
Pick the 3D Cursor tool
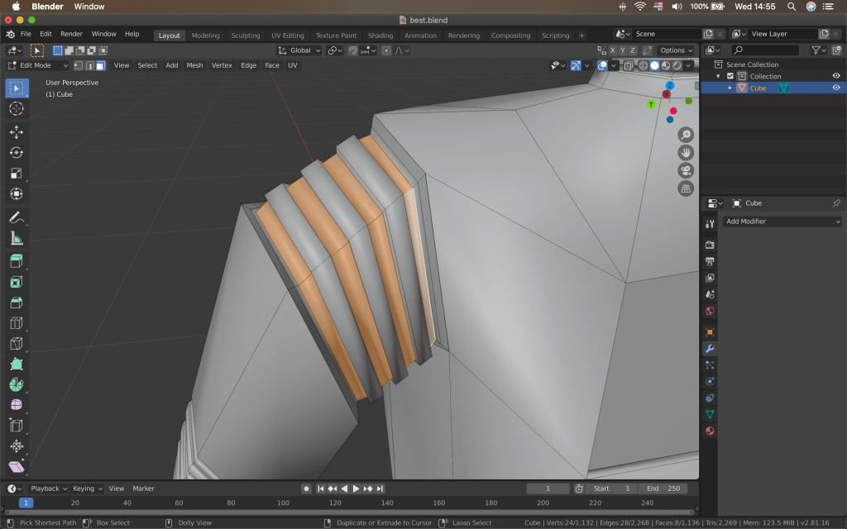coord(17,108)
